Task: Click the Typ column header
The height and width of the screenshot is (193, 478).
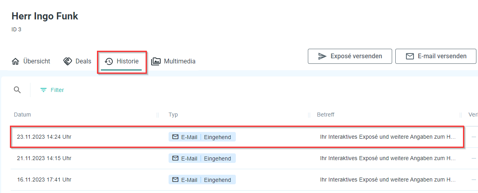Action: coord(173,115)
